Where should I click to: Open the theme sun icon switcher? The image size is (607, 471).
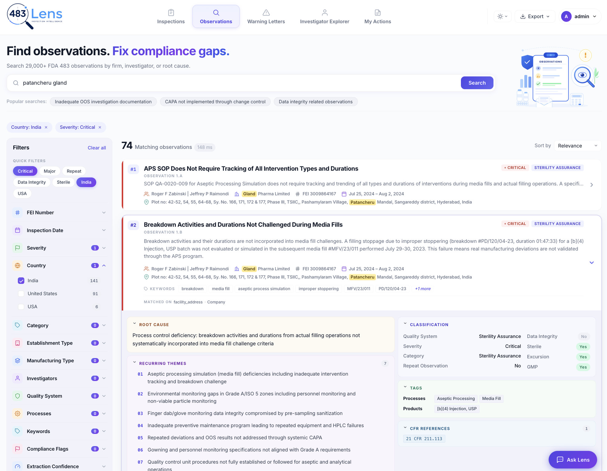[x=502, y=16]
